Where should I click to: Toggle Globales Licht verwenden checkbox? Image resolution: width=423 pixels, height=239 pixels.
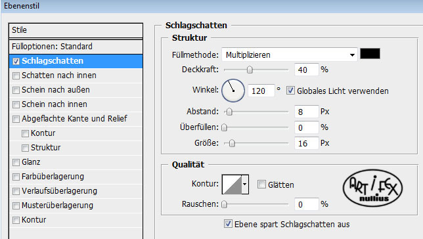pos(290,91)
